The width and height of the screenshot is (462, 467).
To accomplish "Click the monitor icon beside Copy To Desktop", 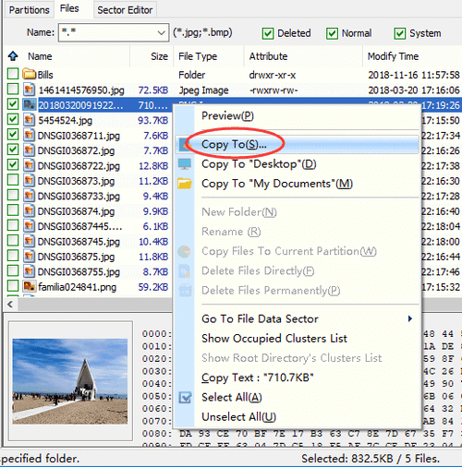I will (x=185, y=164).
